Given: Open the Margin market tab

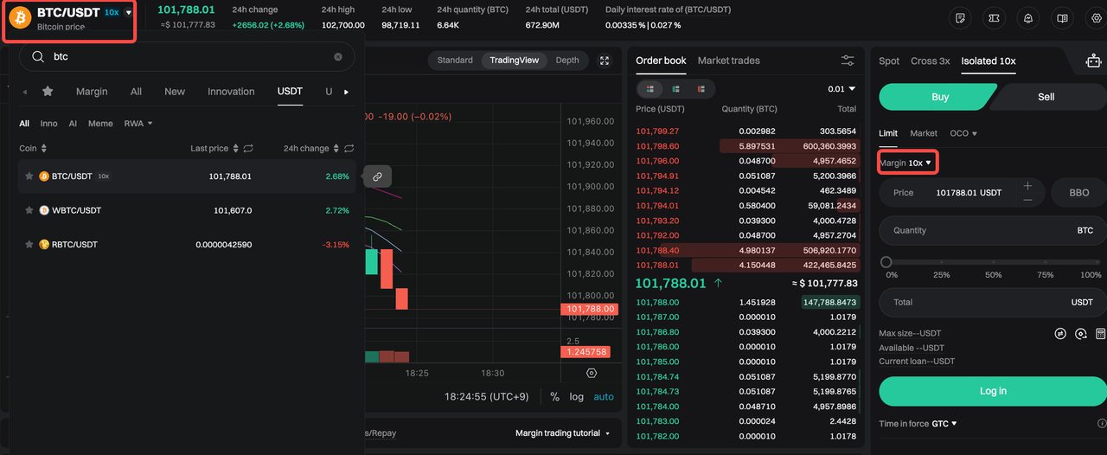Looking at the screenshot, I should click(92, 92).
